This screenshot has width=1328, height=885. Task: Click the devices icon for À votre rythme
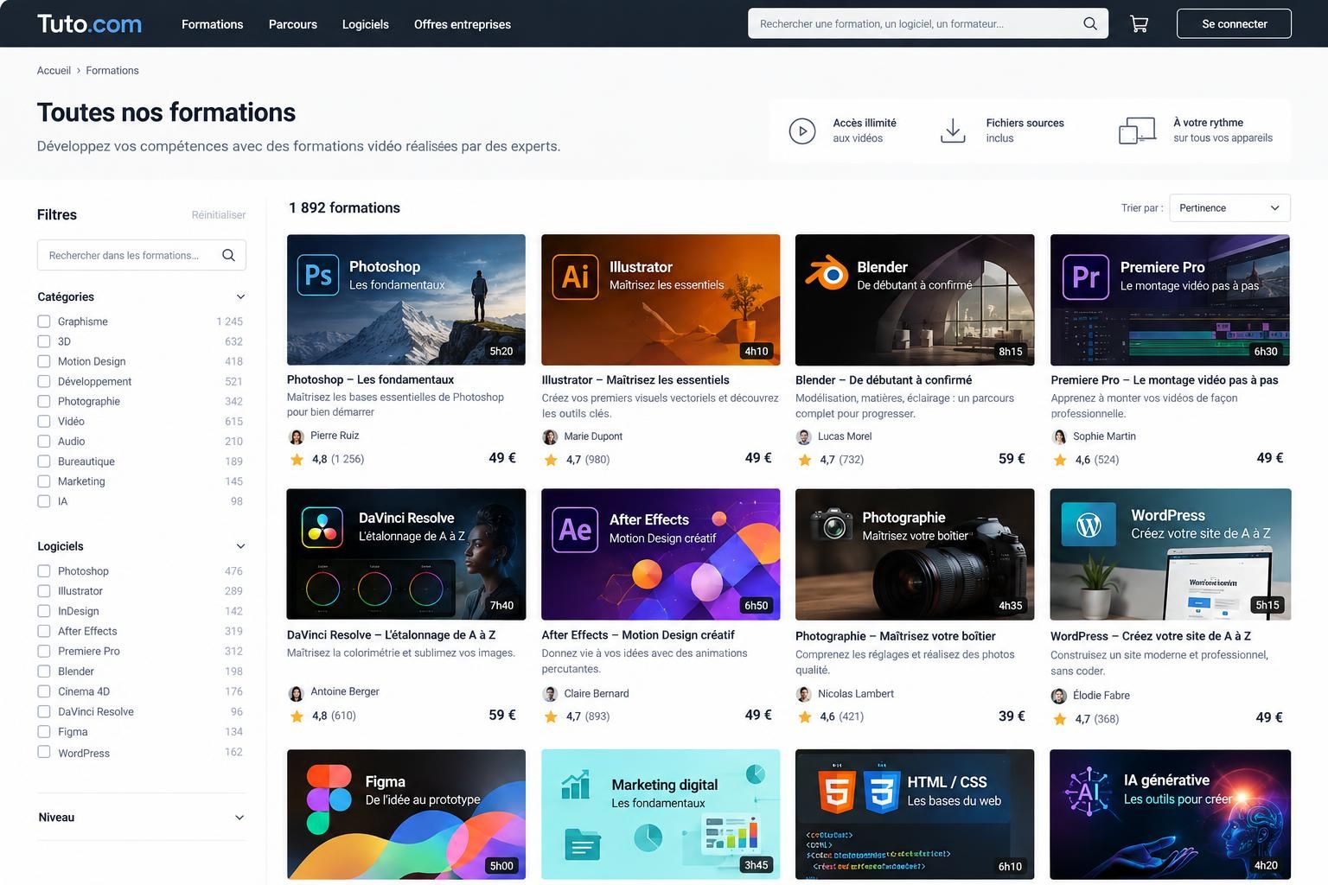pos(1137,131)
